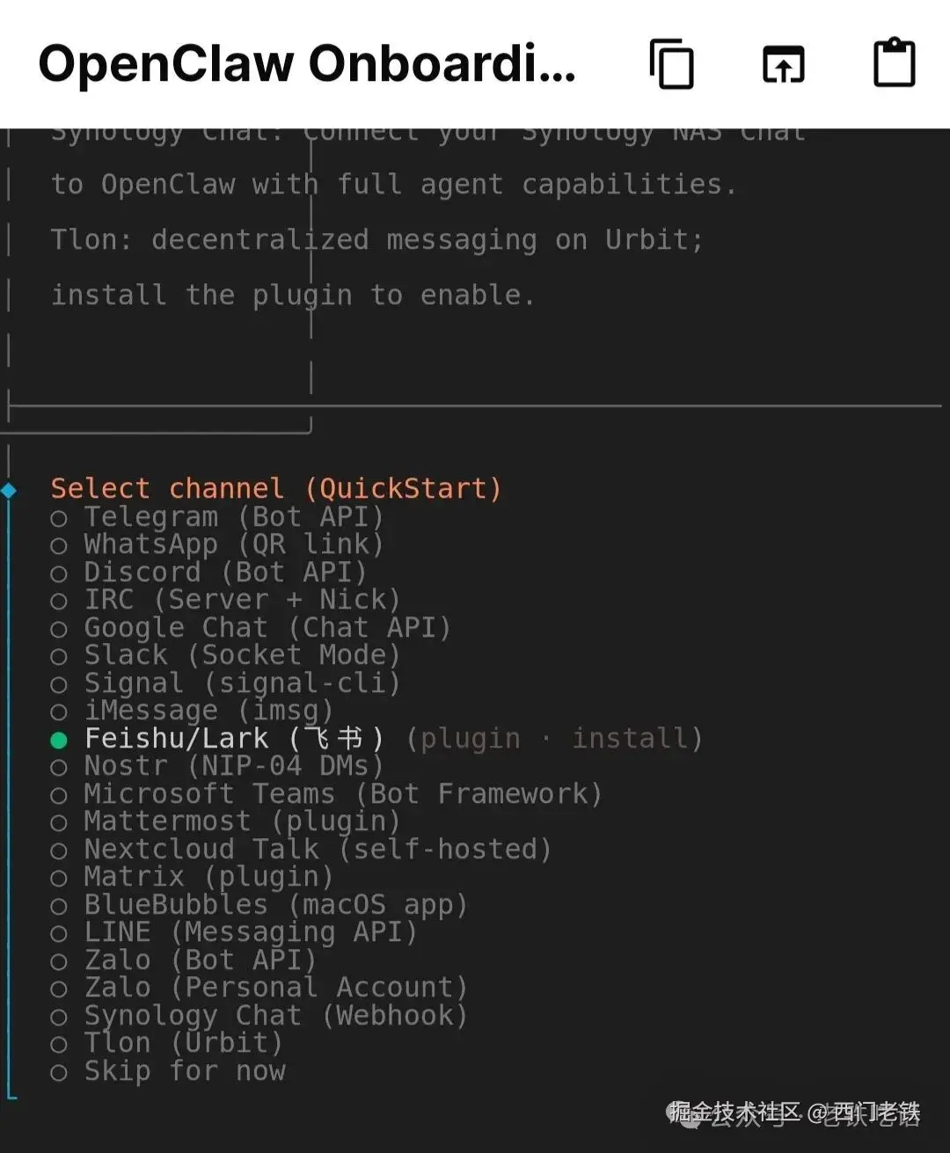The width and height of the screenshot is (950, 1153).
Task: Select Synology Chat (Webhook) channel
Action: coord(274,1016)
